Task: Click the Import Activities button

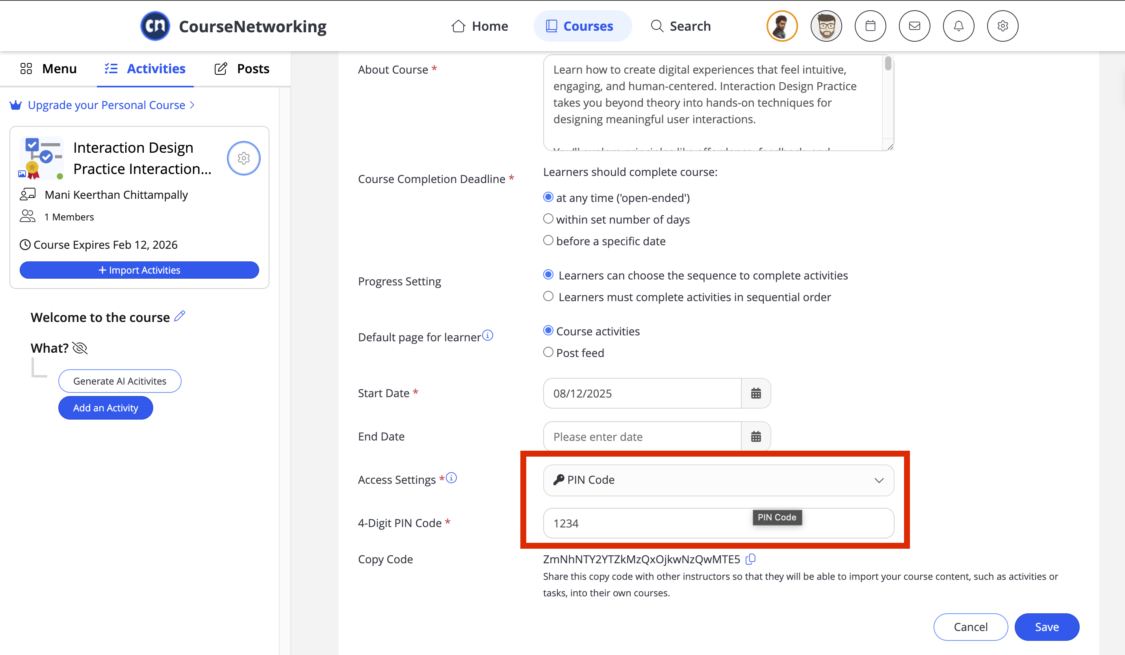Action: [x=139, y=270]
